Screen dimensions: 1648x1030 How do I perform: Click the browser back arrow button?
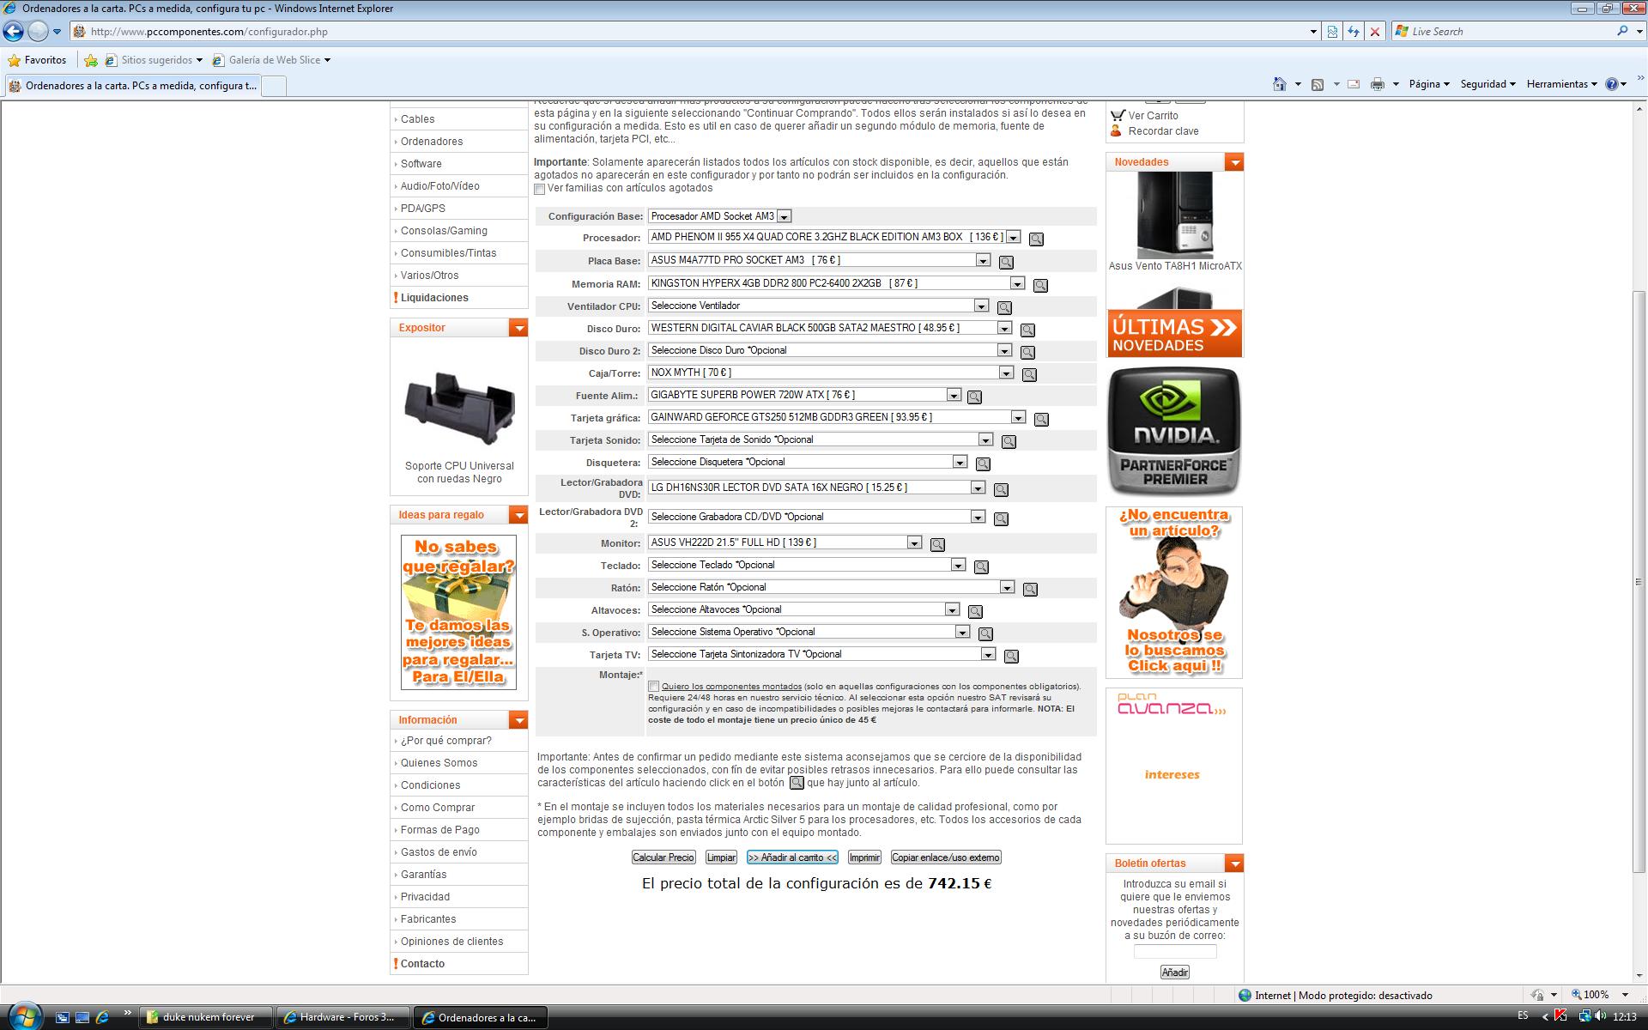click(13, 32)
